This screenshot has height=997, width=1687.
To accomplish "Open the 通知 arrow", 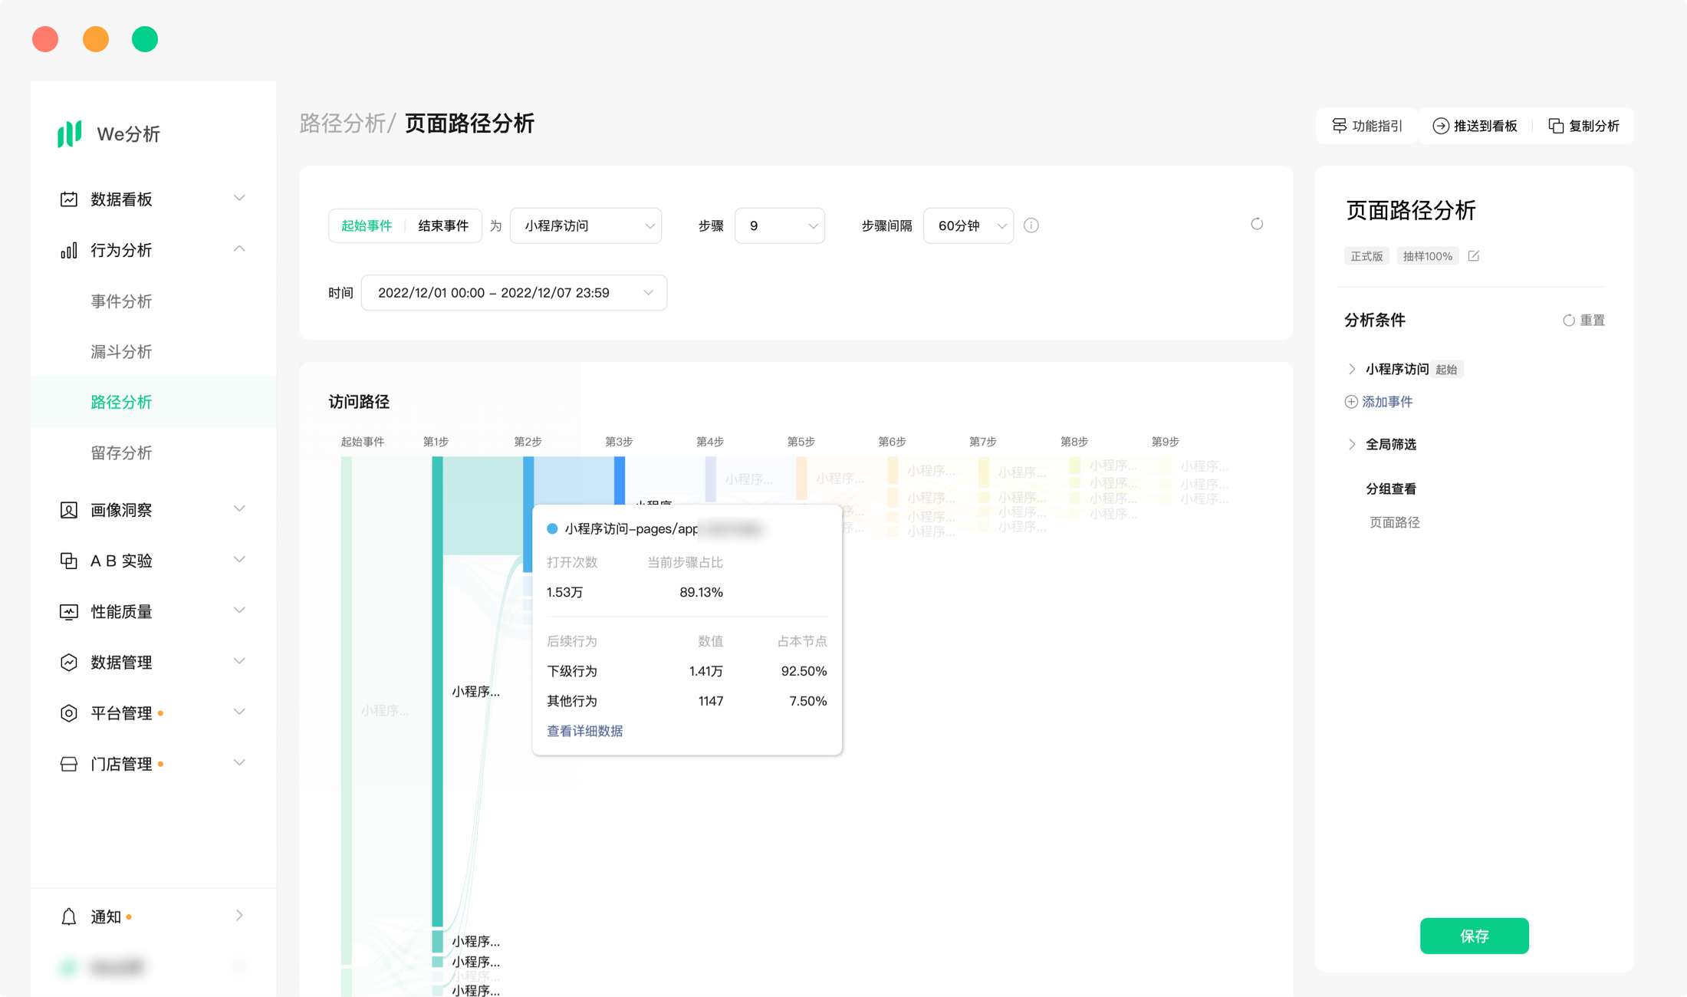I will 239,916.
